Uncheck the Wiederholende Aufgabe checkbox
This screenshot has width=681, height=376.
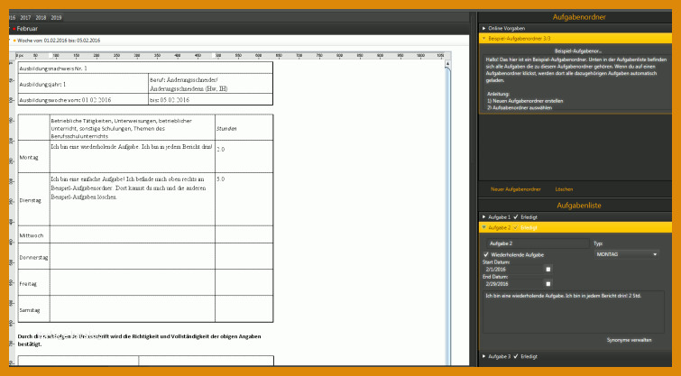click(x=487, y=254)
